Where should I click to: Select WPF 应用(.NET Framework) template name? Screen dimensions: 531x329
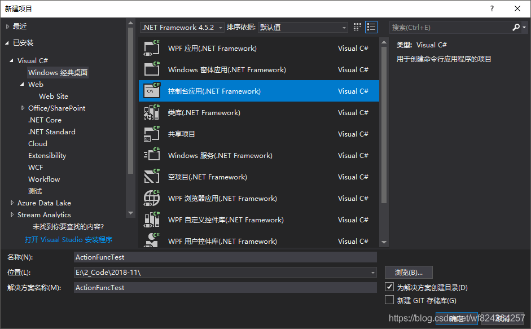tap(212, 49)
